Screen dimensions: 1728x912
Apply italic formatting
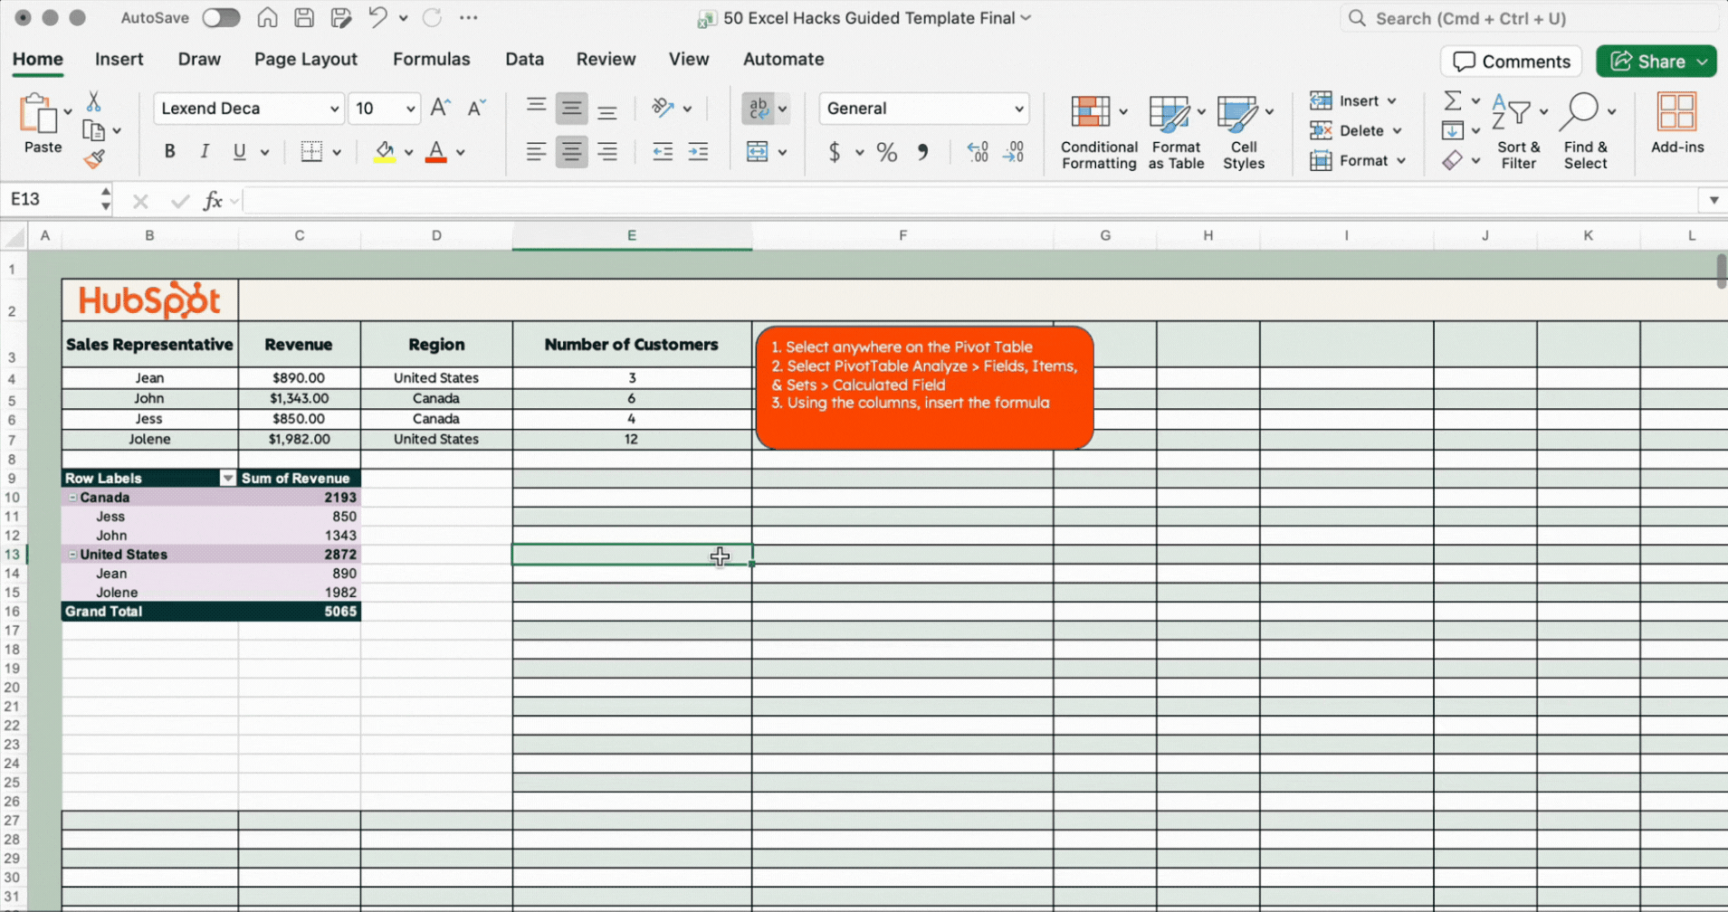pos(205,151)
